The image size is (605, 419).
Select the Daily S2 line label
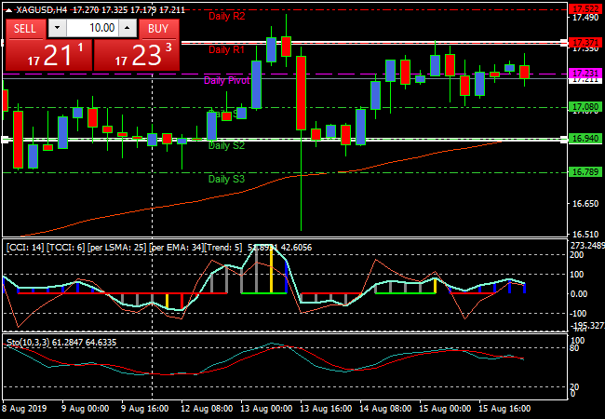pos(227,145)
